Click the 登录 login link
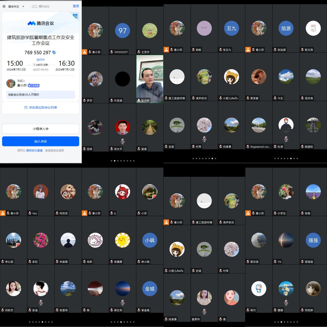Screen dimensions: 327x327 tap(76, 6)
